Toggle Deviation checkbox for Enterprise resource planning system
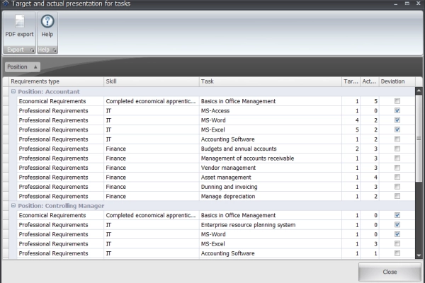425x283 pixels. [x=397, y=225]
